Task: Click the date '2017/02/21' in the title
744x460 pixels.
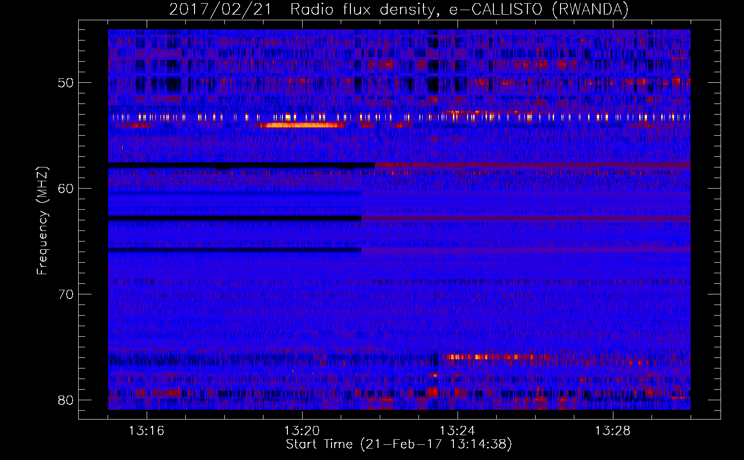Action: [221, 10]
